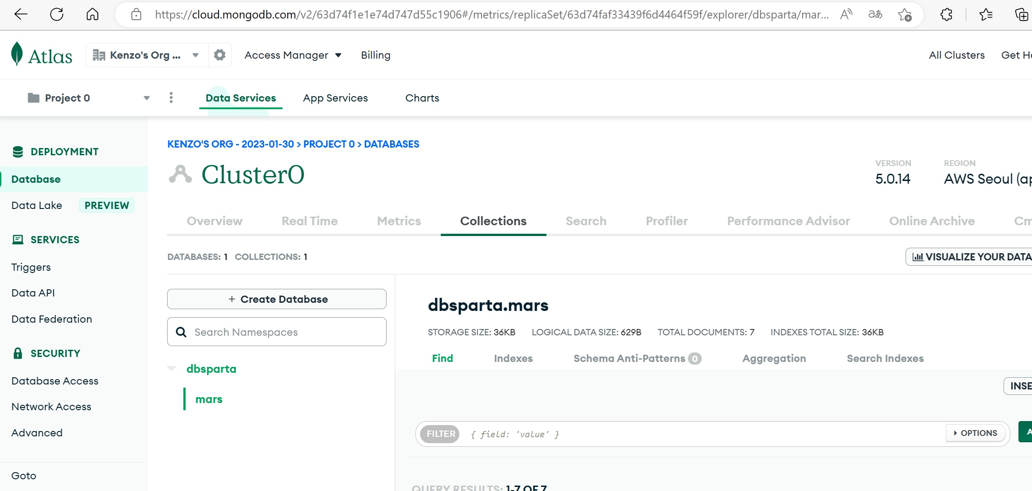Open the Billing page
Image resolution: width=1032 pixels, height=491 pixels.
tap(376, 55)
